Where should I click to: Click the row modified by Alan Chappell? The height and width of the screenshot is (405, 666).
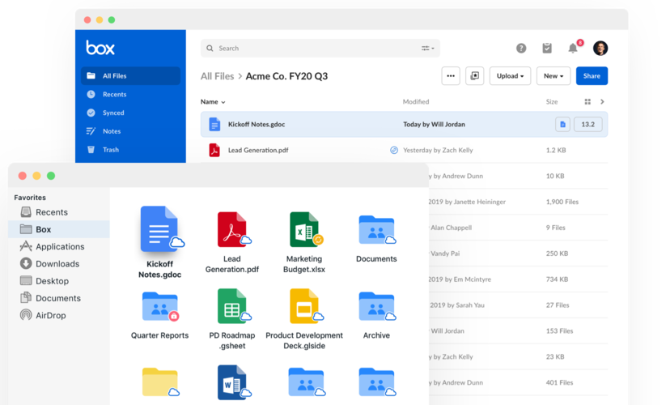coord(518,228)
